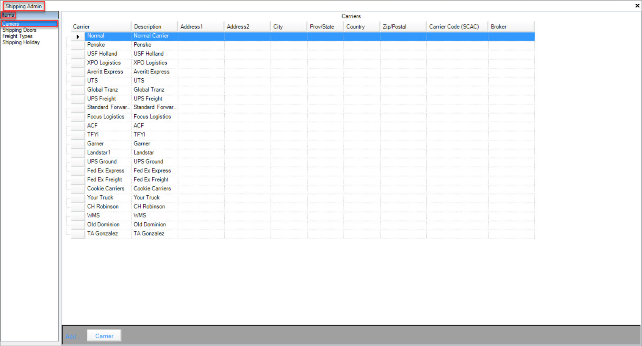Click the City cell for USF Holland

point(289,54)
